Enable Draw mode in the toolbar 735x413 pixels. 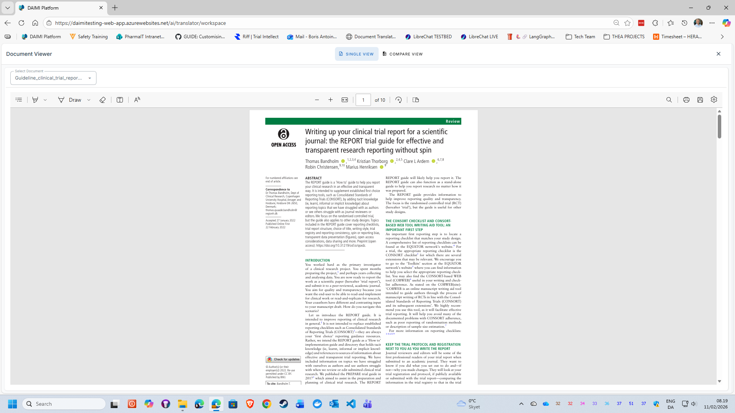73,100
